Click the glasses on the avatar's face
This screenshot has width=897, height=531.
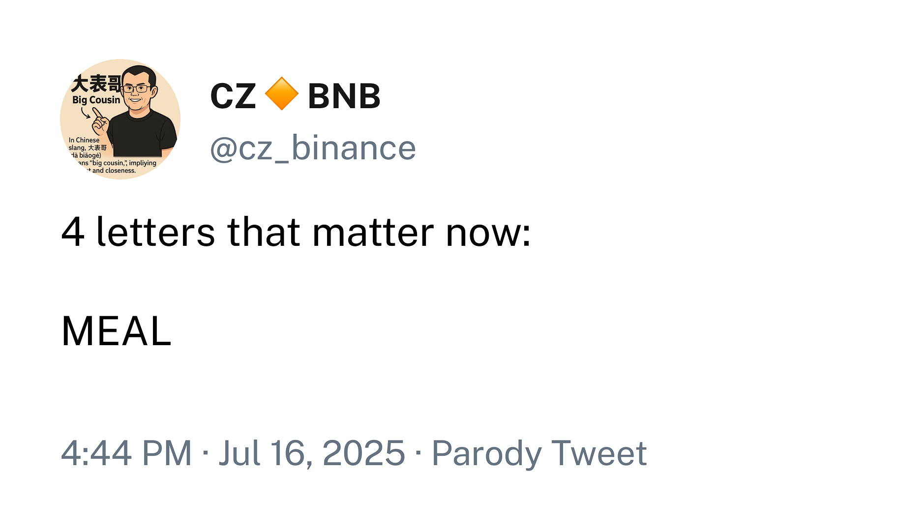pyautogui.click(x=137, y=89)
